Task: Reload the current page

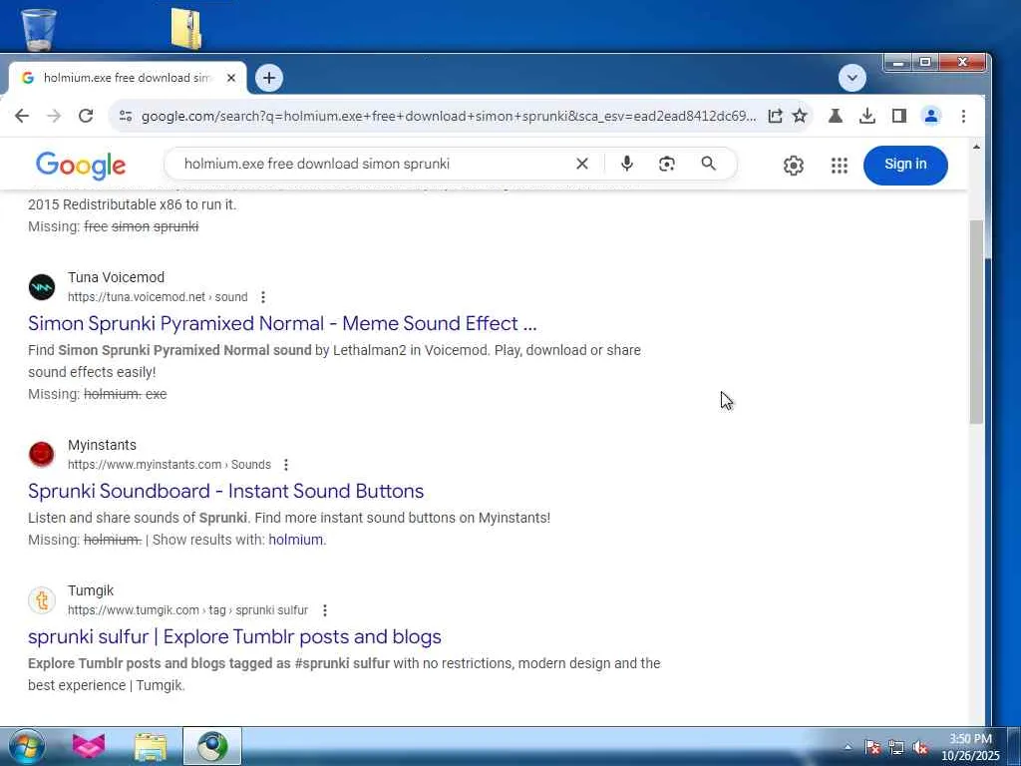Action: [x=86, y=116]
